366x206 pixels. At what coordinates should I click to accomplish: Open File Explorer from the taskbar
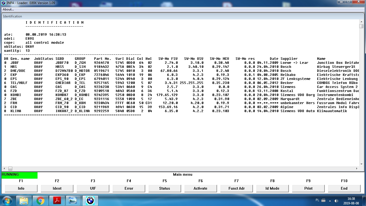[x=24, y=201]
